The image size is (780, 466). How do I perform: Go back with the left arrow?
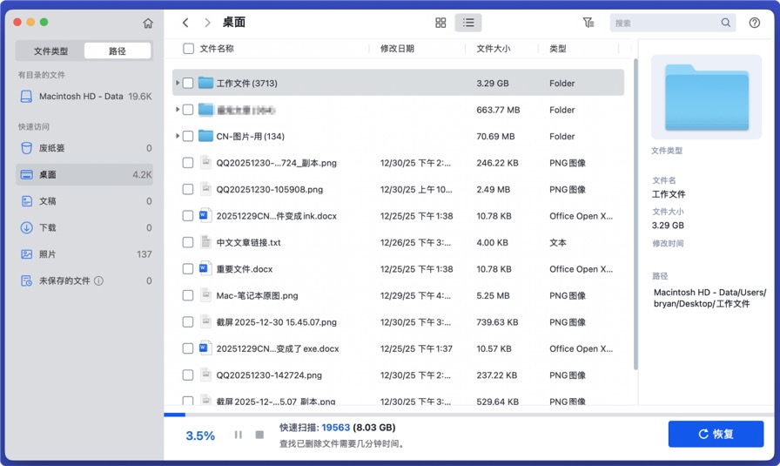(185, 23)
